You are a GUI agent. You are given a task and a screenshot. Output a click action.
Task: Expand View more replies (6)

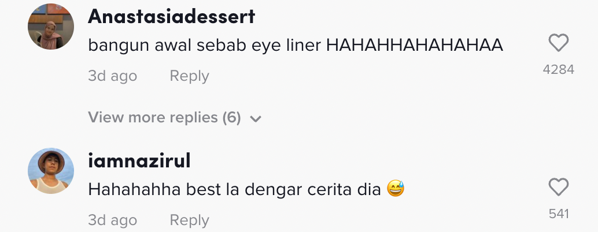click(x=164, y=118)
